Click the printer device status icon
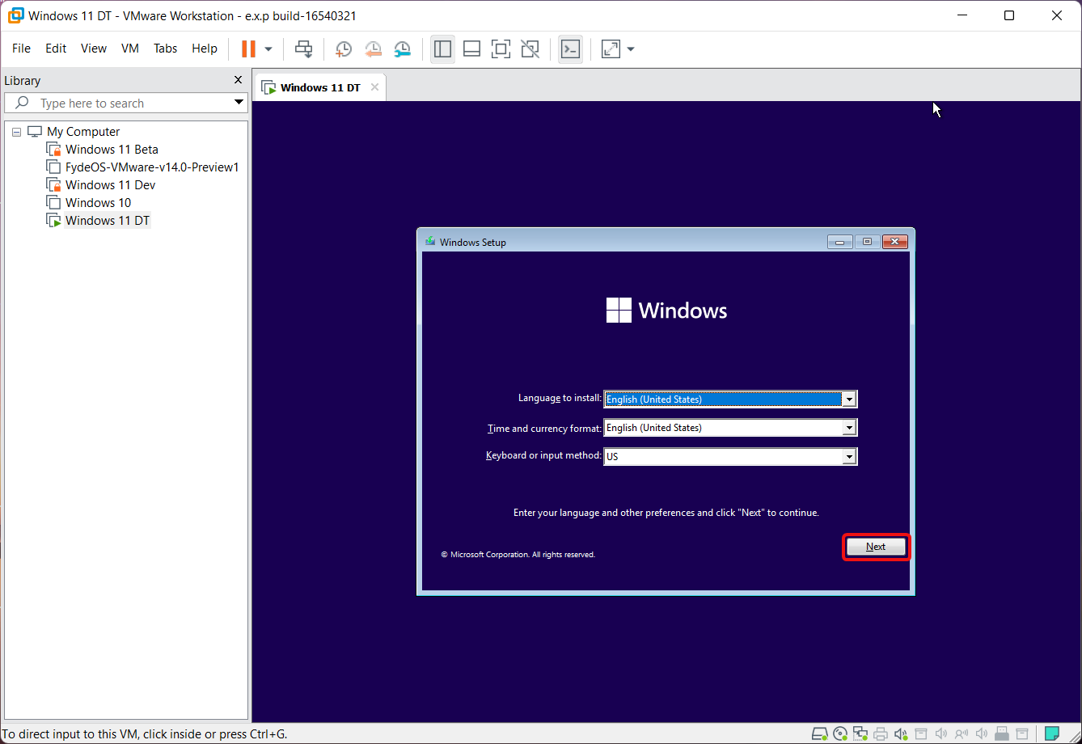Image resolution: width=1082 pixels, height=744 pixels. click(881, 733)
